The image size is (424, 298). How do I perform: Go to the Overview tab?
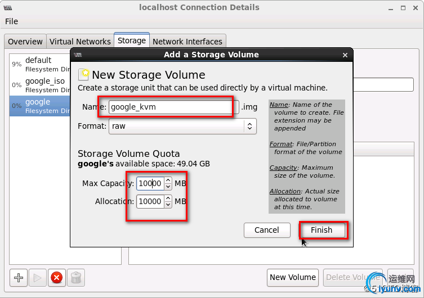tap(25, 42)
